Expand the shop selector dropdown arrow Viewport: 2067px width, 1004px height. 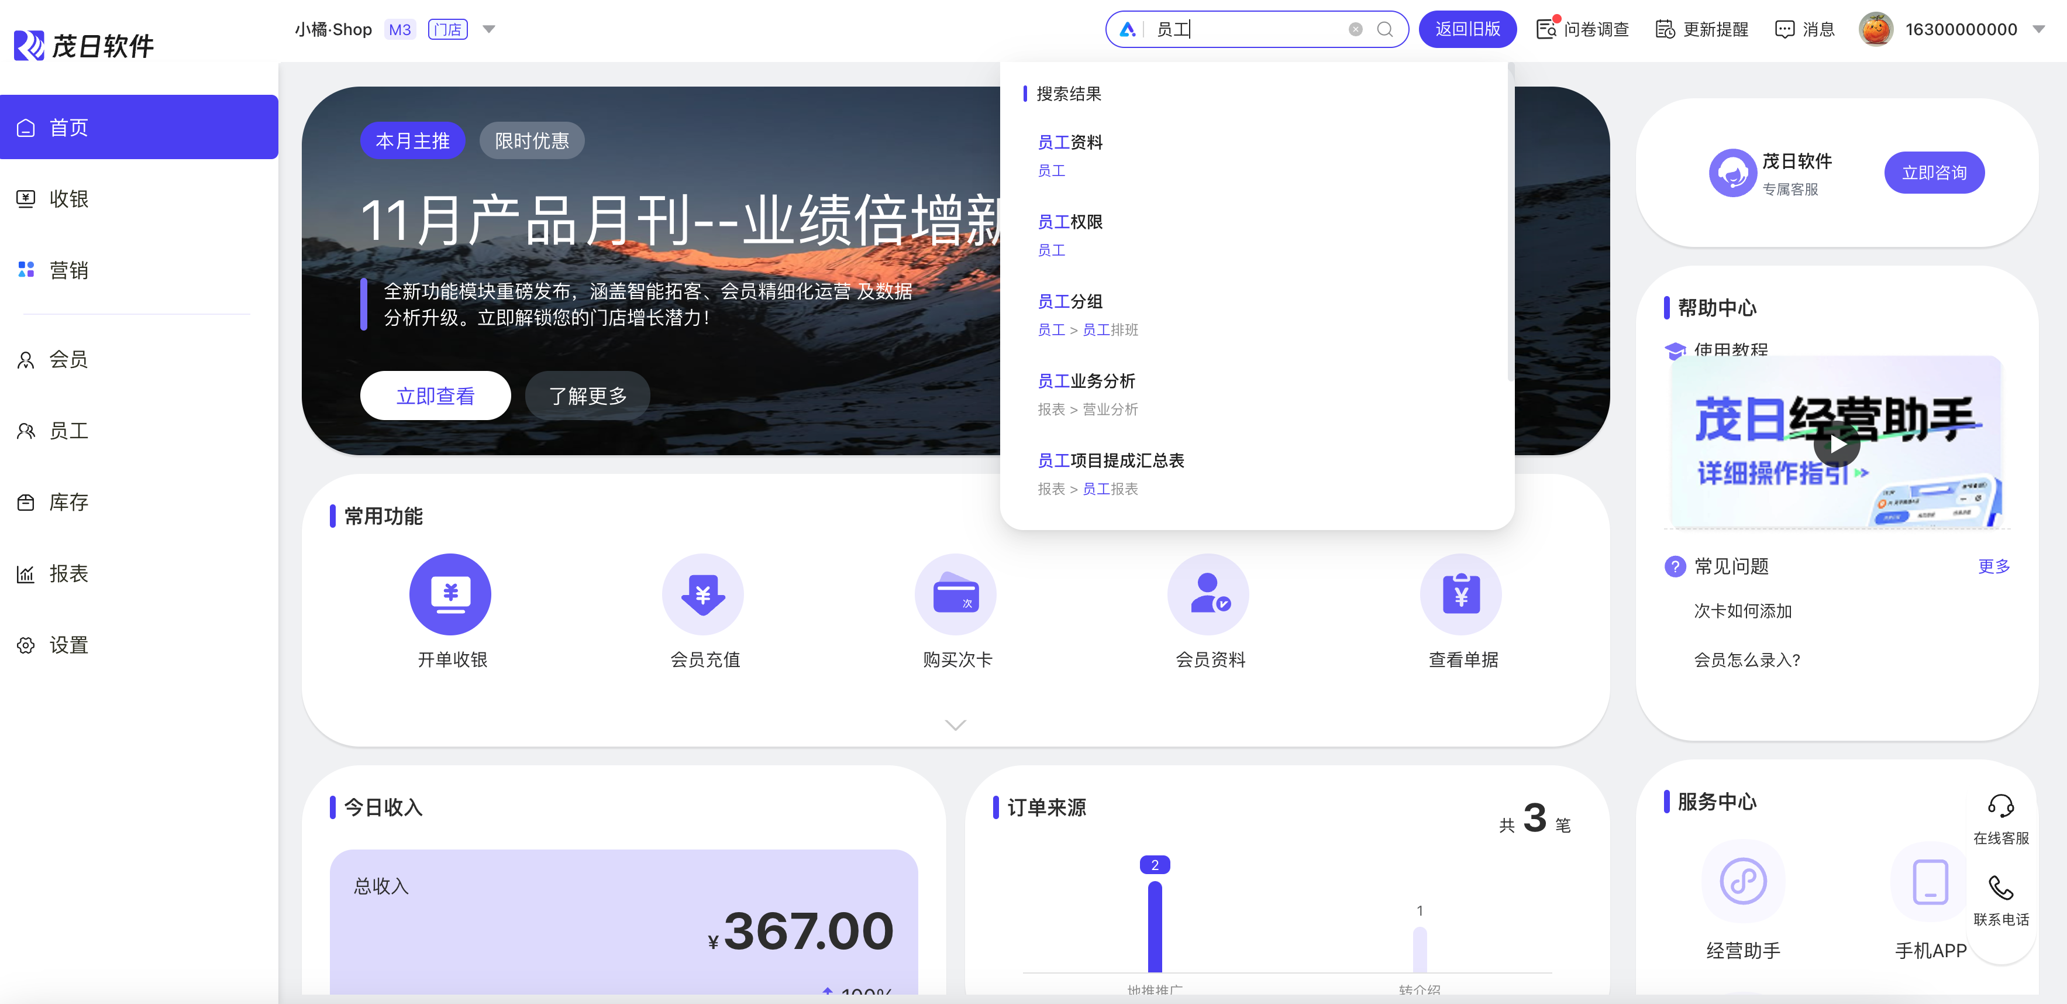pyautogui.click(x=488, y=30)
